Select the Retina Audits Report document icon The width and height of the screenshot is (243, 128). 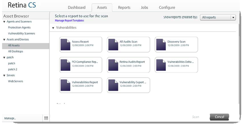click(113, 65)
